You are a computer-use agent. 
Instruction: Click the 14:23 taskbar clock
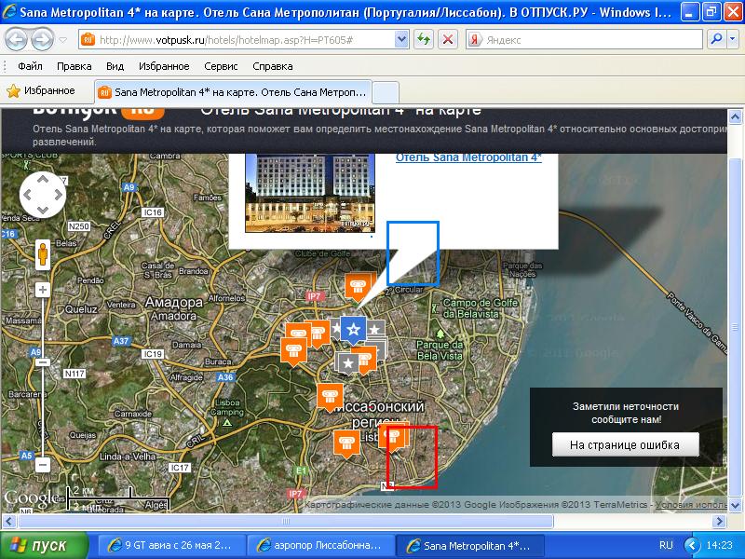(719, 545)
